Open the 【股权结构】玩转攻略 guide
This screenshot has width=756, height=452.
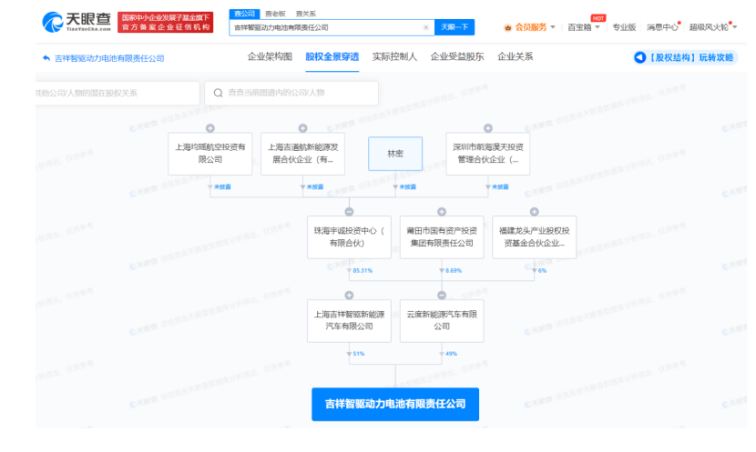686,58
